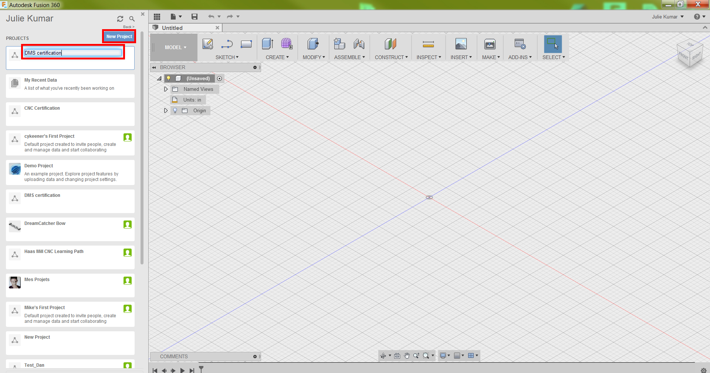This screenshot has height=373, width=710.
Task: Refresh the projects list
Action: coord(120,19)
